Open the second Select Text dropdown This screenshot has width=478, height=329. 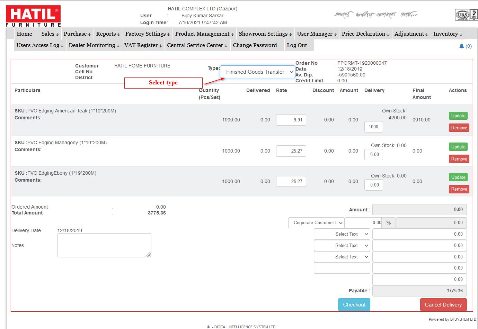[342, 246]
